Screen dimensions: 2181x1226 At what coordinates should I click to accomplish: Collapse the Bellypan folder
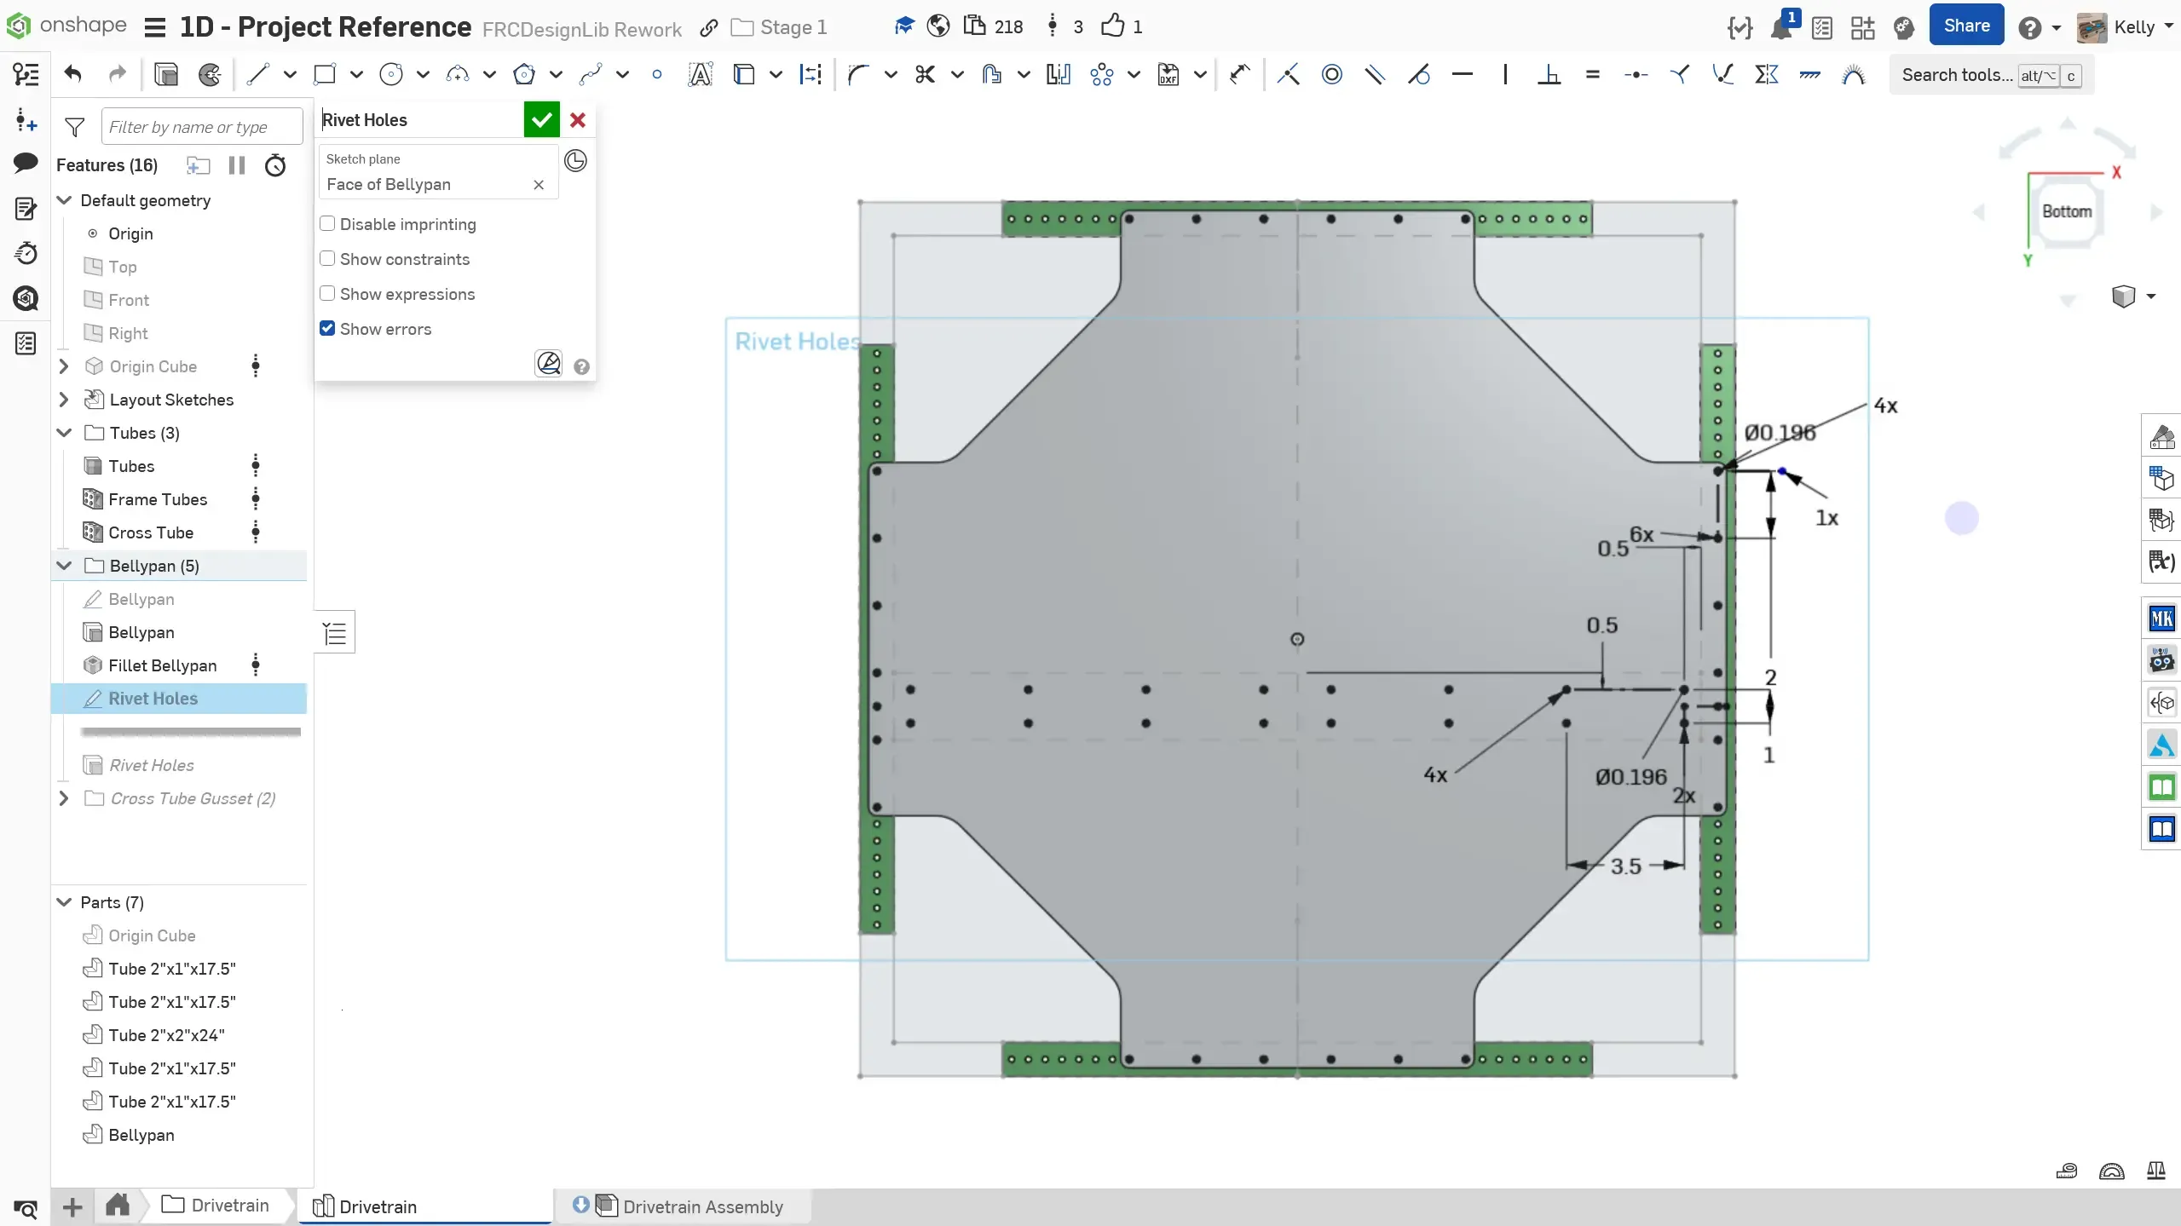(x=64, y=566)
